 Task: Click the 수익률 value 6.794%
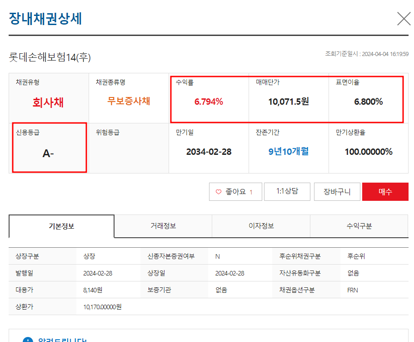click(209, 102)
